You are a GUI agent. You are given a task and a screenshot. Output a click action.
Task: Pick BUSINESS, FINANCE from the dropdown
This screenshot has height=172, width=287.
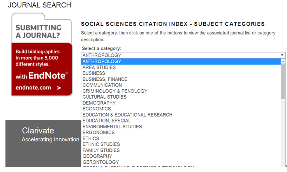[105, 79]
